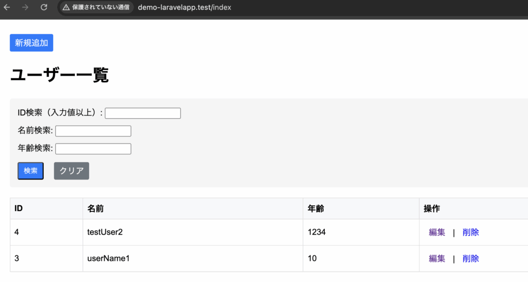Click the browser back arrow
This screenshot has height=282, width=528.
click(7, 8)
